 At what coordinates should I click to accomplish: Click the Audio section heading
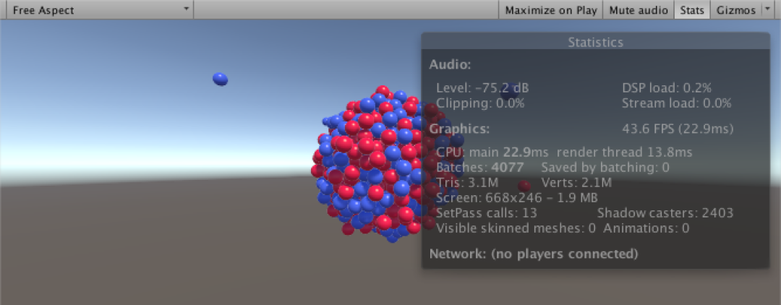450,64
